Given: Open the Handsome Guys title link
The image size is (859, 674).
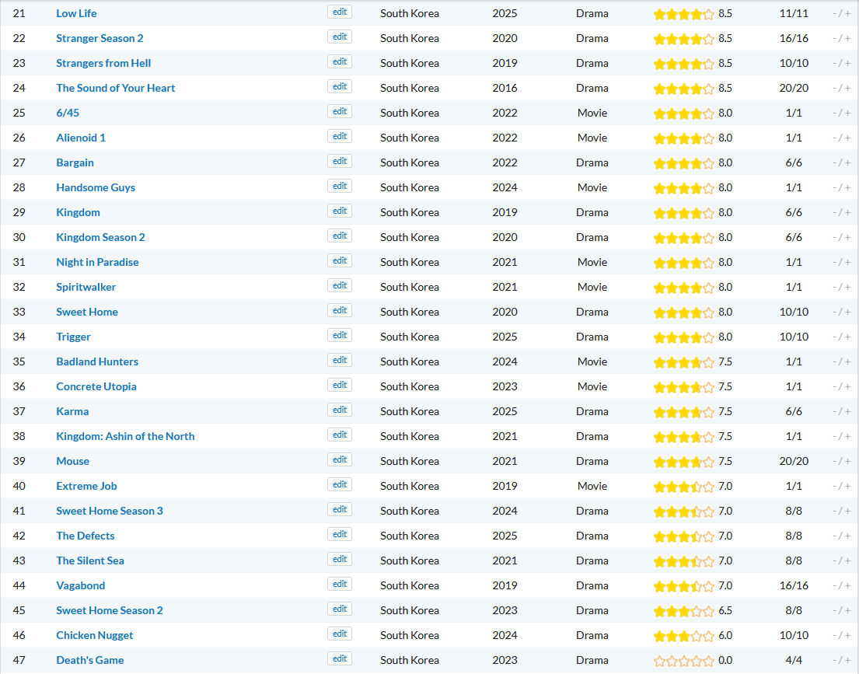Looking at the screenshot, I should (96, 187).
